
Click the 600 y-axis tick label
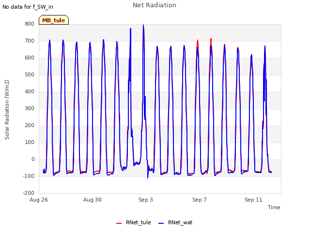point(30,58)
